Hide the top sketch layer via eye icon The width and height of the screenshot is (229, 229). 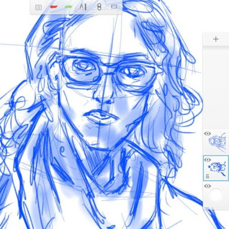click(207, 134)
